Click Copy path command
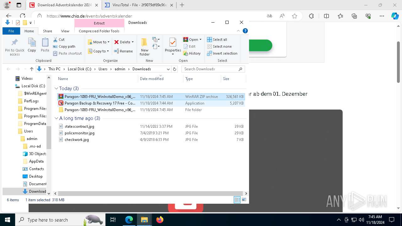 [x=64, y=46]
